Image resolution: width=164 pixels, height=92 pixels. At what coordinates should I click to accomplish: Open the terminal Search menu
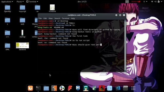(57, 18)
